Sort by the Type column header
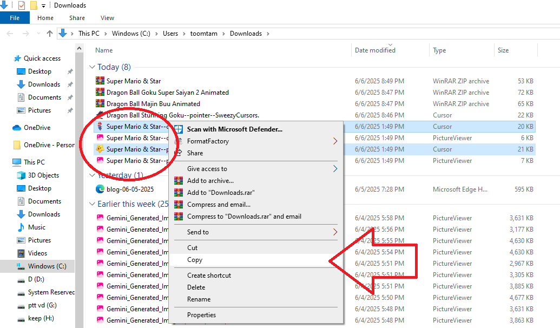 point(439,50)
